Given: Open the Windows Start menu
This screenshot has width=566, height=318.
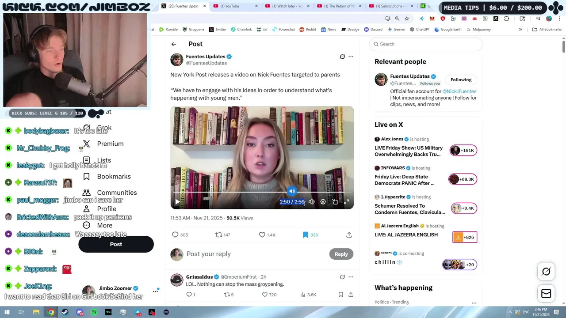Looking at the screenshot, I should [7, 312].
